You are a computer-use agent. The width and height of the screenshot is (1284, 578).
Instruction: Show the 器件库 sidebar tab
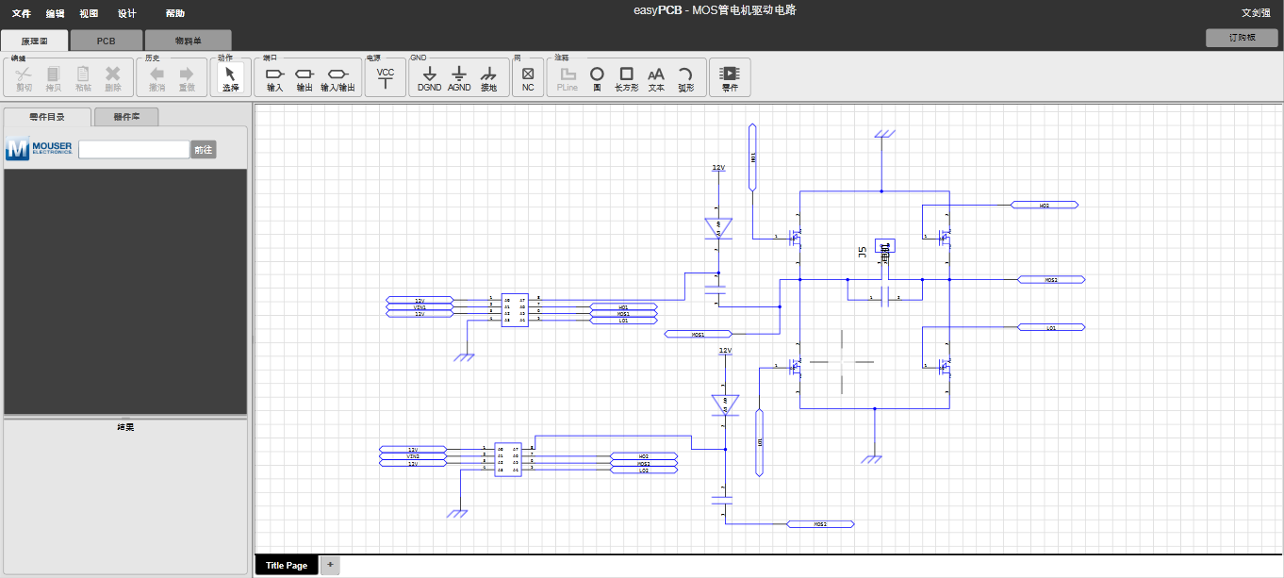(x=126, y=117)
